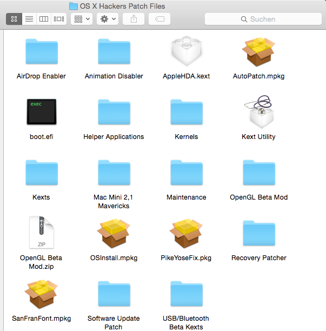
Task: Select the Mac Mini 2,1 Mavericks folder icon
Action: coord(114,173)
